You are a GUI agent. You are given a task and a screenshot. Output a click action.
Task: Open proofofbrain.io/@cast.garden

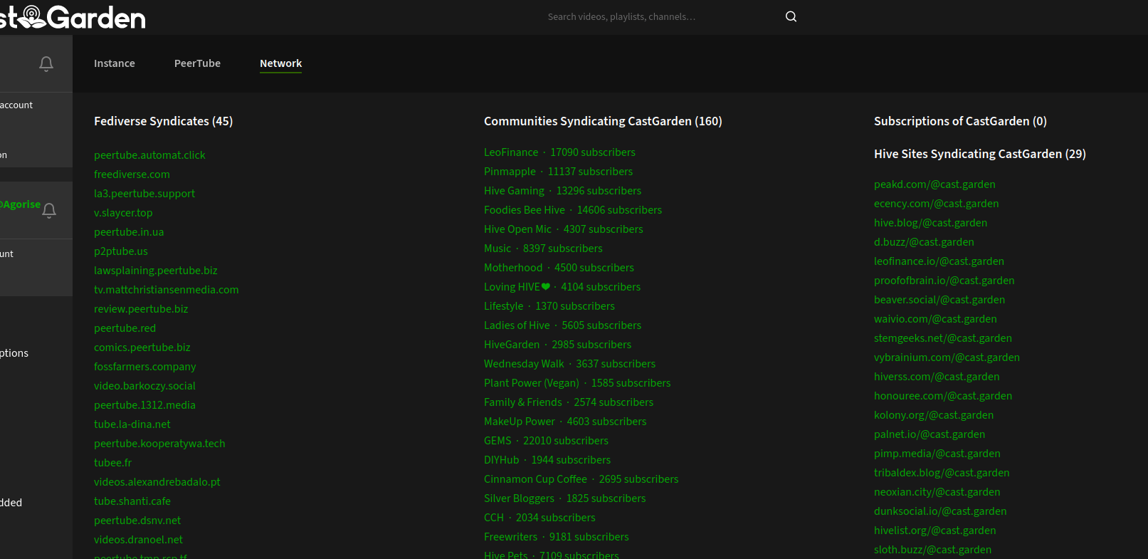pyautogui.click(x=944, y=281)
